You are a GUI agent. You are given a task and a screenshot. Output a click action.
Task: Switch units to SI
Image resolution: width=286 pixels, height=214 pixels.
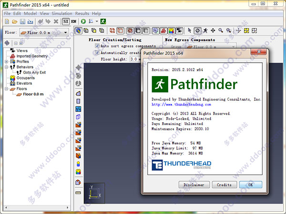66,21
